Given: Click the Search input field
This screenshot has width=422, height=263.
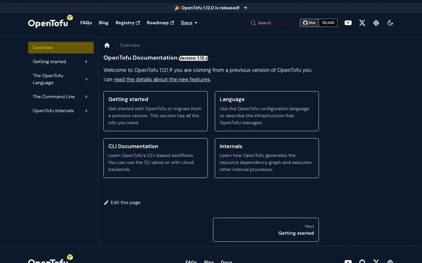Looking at the screenshot, I should click(x=269, y=23).
